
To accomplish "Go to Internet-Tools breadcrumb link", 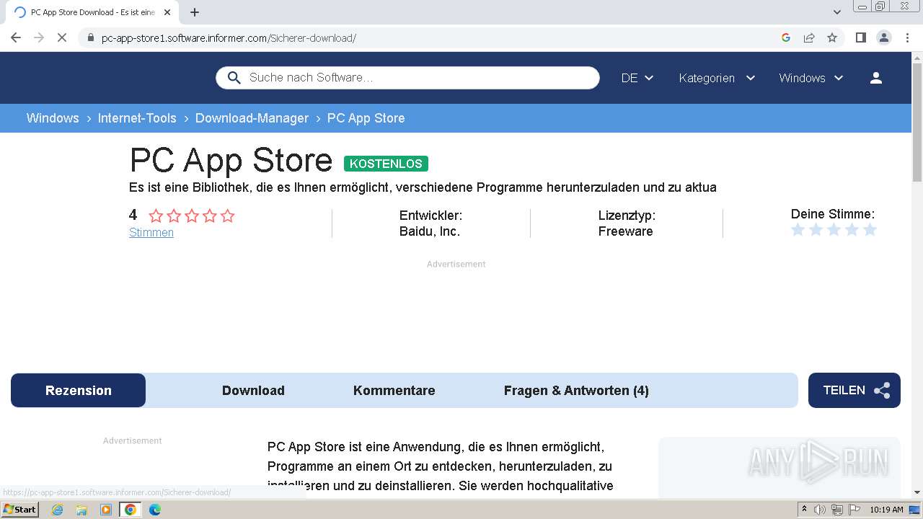I will click(x=137, y=118).
